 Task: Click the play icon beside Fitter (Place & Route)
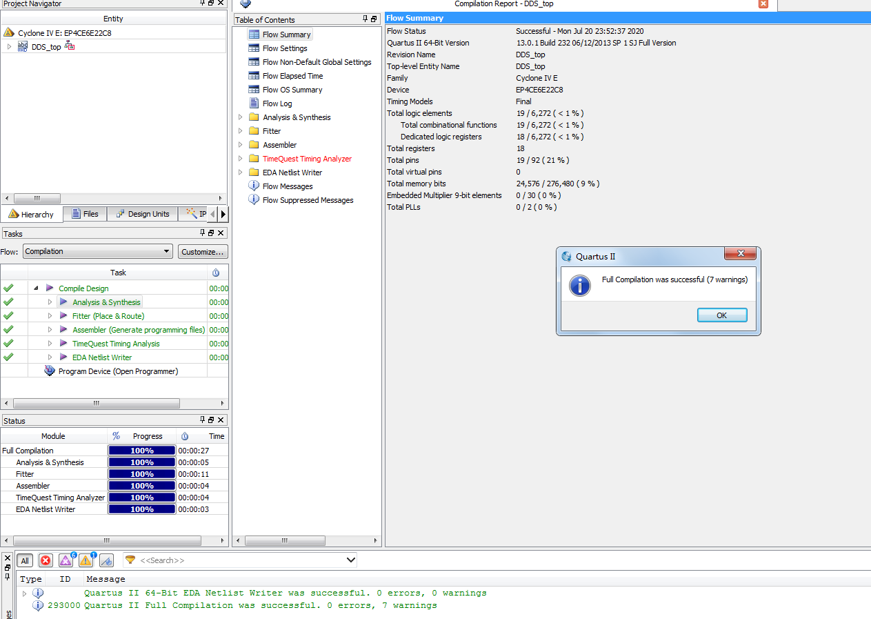coord(63,316)
